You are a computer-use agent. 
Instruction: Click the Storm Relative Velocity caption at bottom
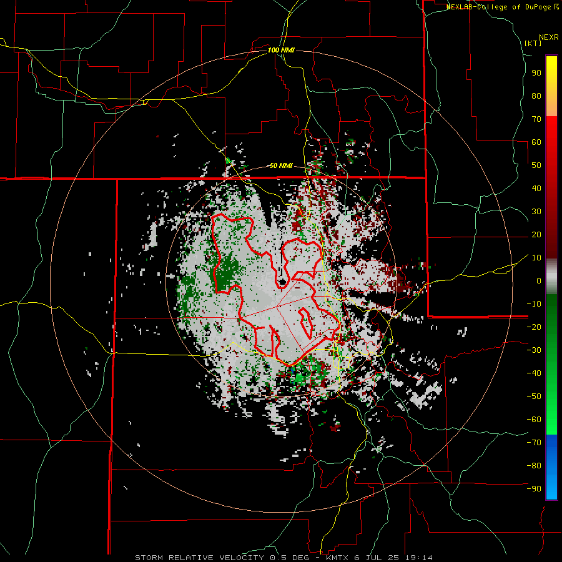[x=283, y=558]
